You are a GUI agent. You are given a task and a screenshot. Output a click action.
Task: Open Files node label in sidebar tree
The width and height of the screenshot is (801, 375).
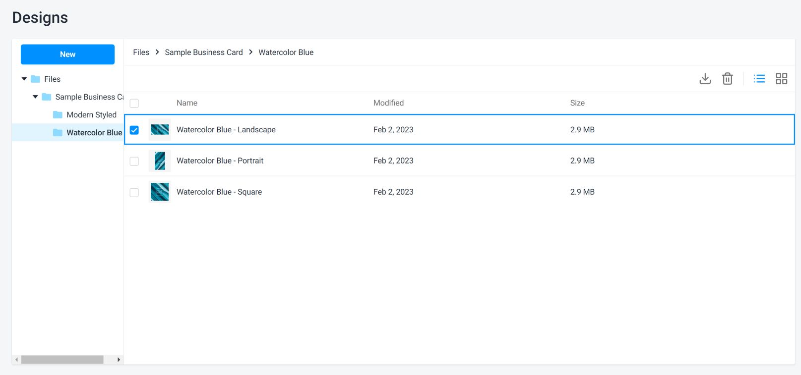(x=52, y=79)
